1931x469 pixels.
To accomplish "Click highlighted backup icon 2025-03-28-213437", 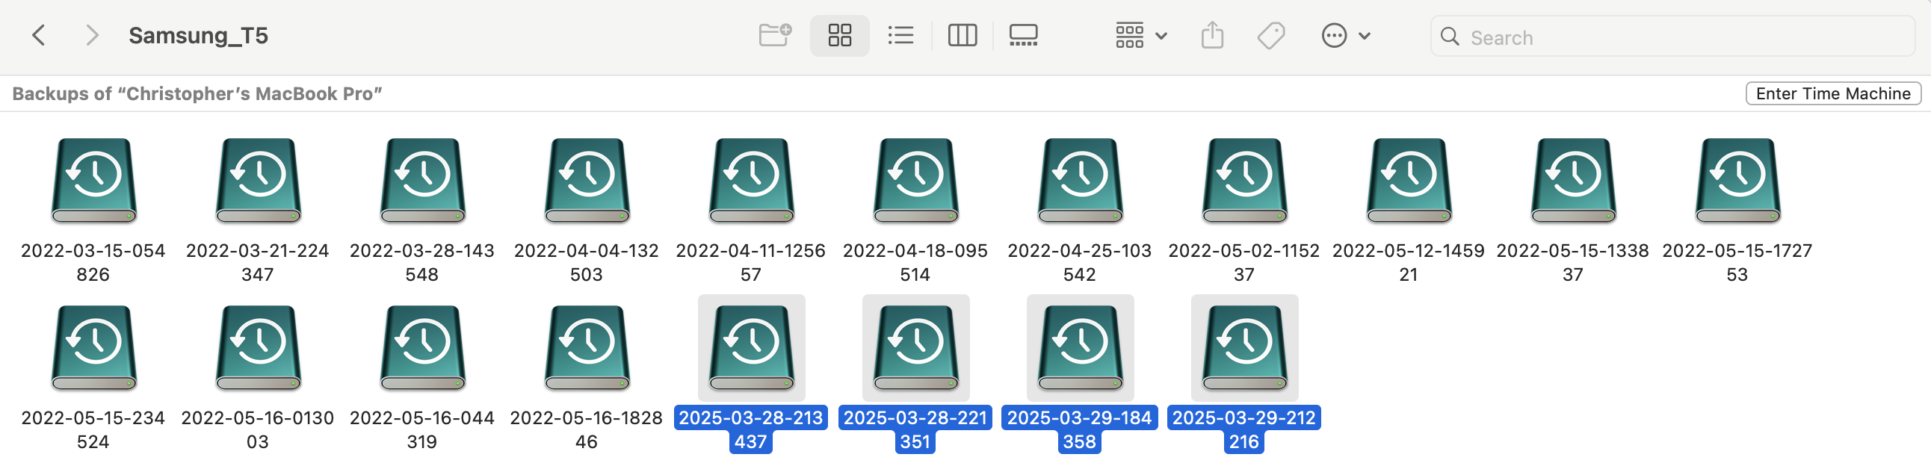I will pyautogui.click(x=752, y=348).
